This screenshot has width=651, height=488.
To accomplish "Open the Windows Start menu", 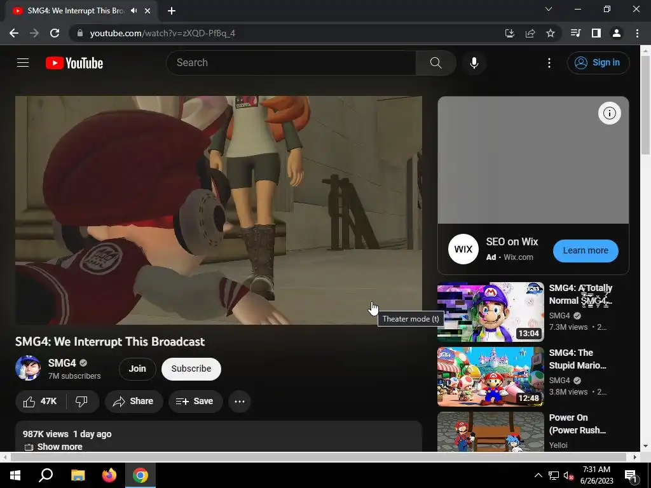I will click(15, 475).
